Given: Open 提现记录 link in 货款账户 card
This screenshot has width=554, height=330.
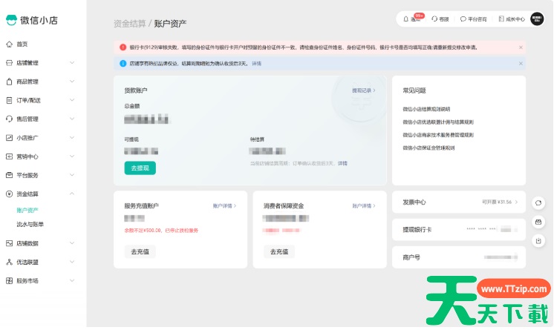Looking at the screenshot, I should tap(363, 90).
